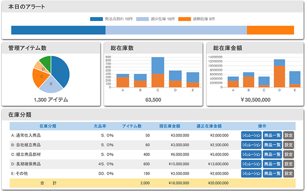Viewport: 305px width, 191px height.
Task: Open 商品一覧 for E:その他 row
Action: (272, 173)
